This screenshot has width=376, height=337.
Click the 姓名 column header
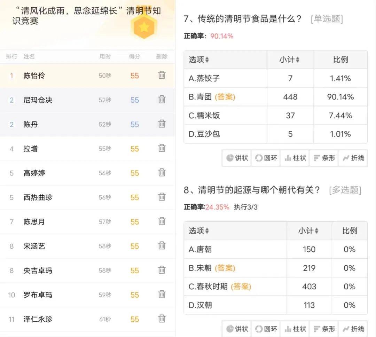click(x=29, y=57)
